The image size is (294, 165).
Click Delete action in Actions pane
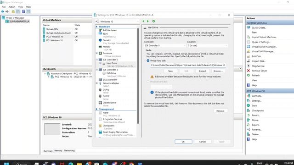coord(256,134)
